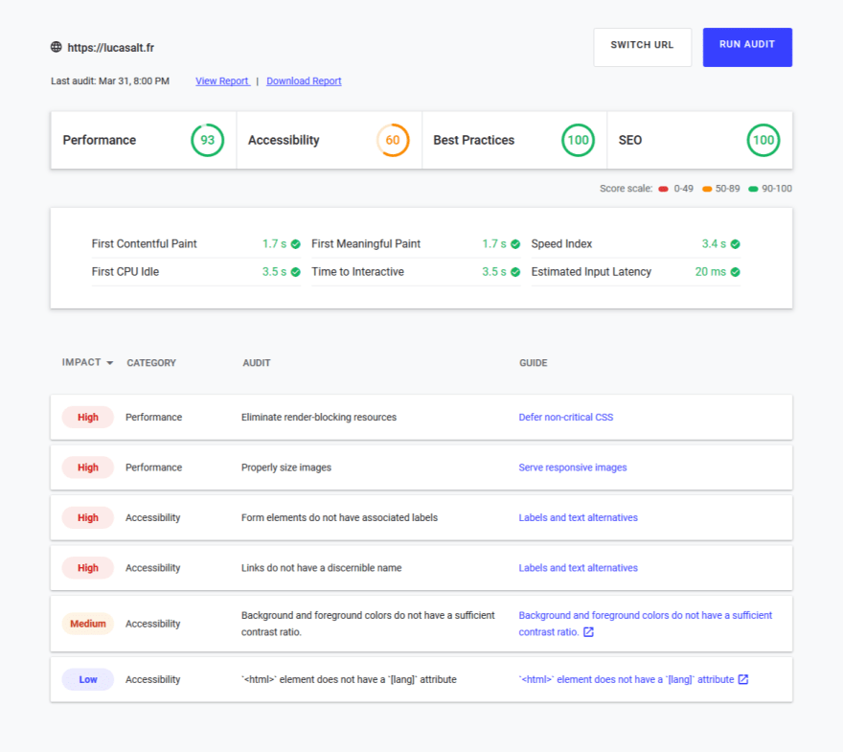Click the CATEGORY column header
The image size is (843, 752).
click(x=151, y=363)
